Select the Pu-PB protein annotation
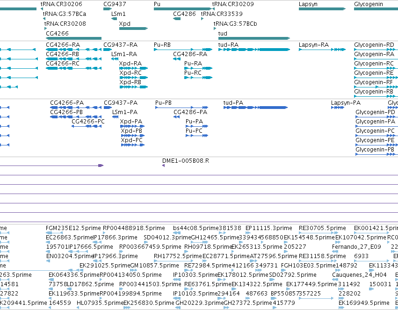 [182, 108]
